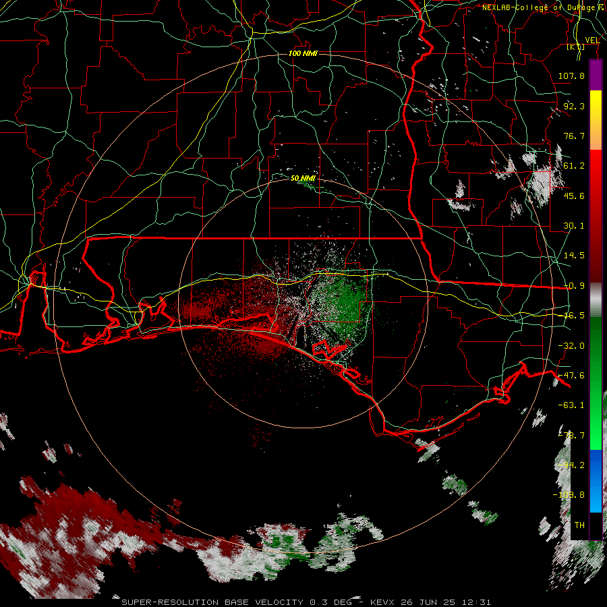
Task: Select the -32.0 scale value
Action: coord(571,345)
